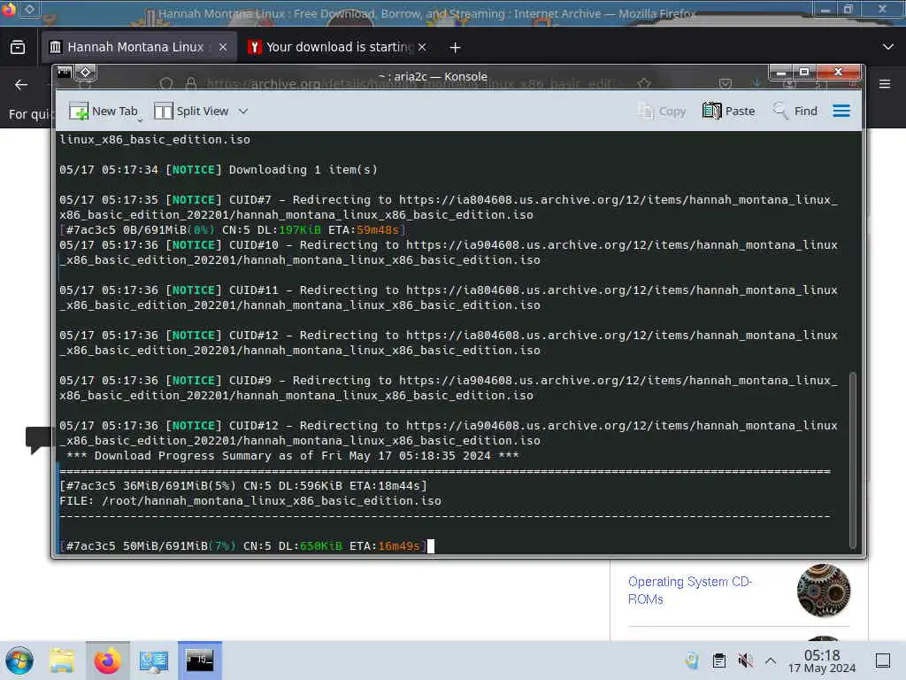Switch to Your download is starting tab
Image resolution: width=906 pixels, height=680 pixels.
[x=338, y=47]
